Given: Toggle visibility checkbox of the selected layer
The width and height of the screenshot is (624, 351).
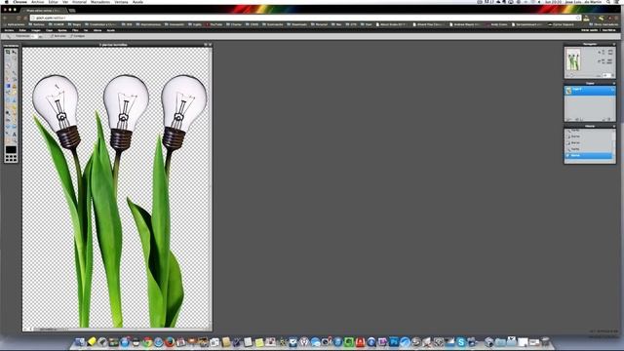Looking at the screenshot, I should click(x=613, y=90).
